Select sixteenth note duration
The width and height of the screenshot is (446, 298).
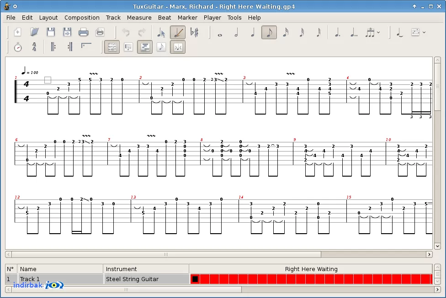coord(286,32)
